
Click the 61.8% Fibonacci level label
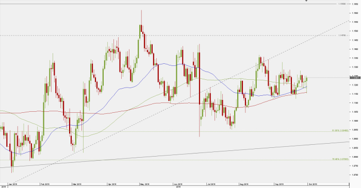tap(340, 130)
